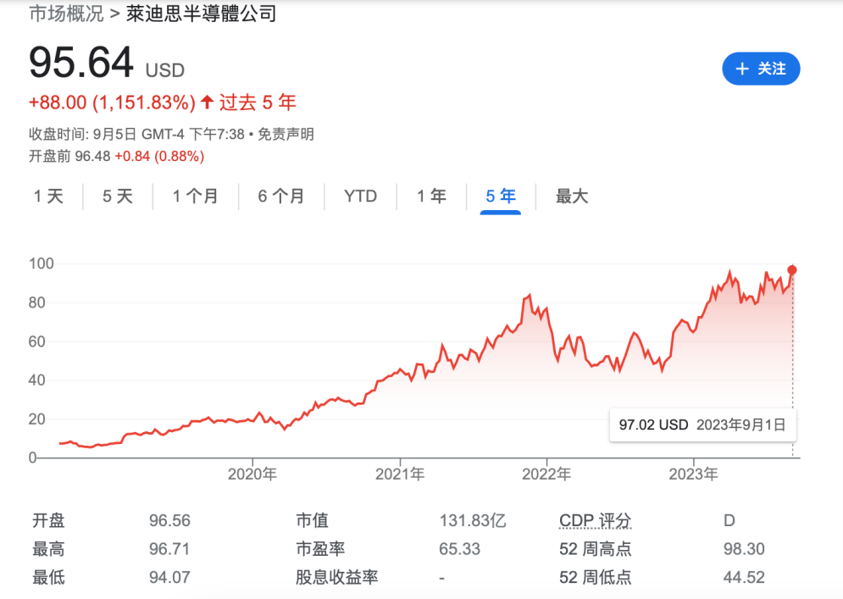This screenshot has width=843, height=599.
Task: Click the +88.00 (1,151.83%) change text
Action: tap(112, 103)
